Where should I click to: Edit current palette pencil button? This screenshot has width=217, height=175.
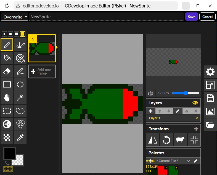click(195, 161)
